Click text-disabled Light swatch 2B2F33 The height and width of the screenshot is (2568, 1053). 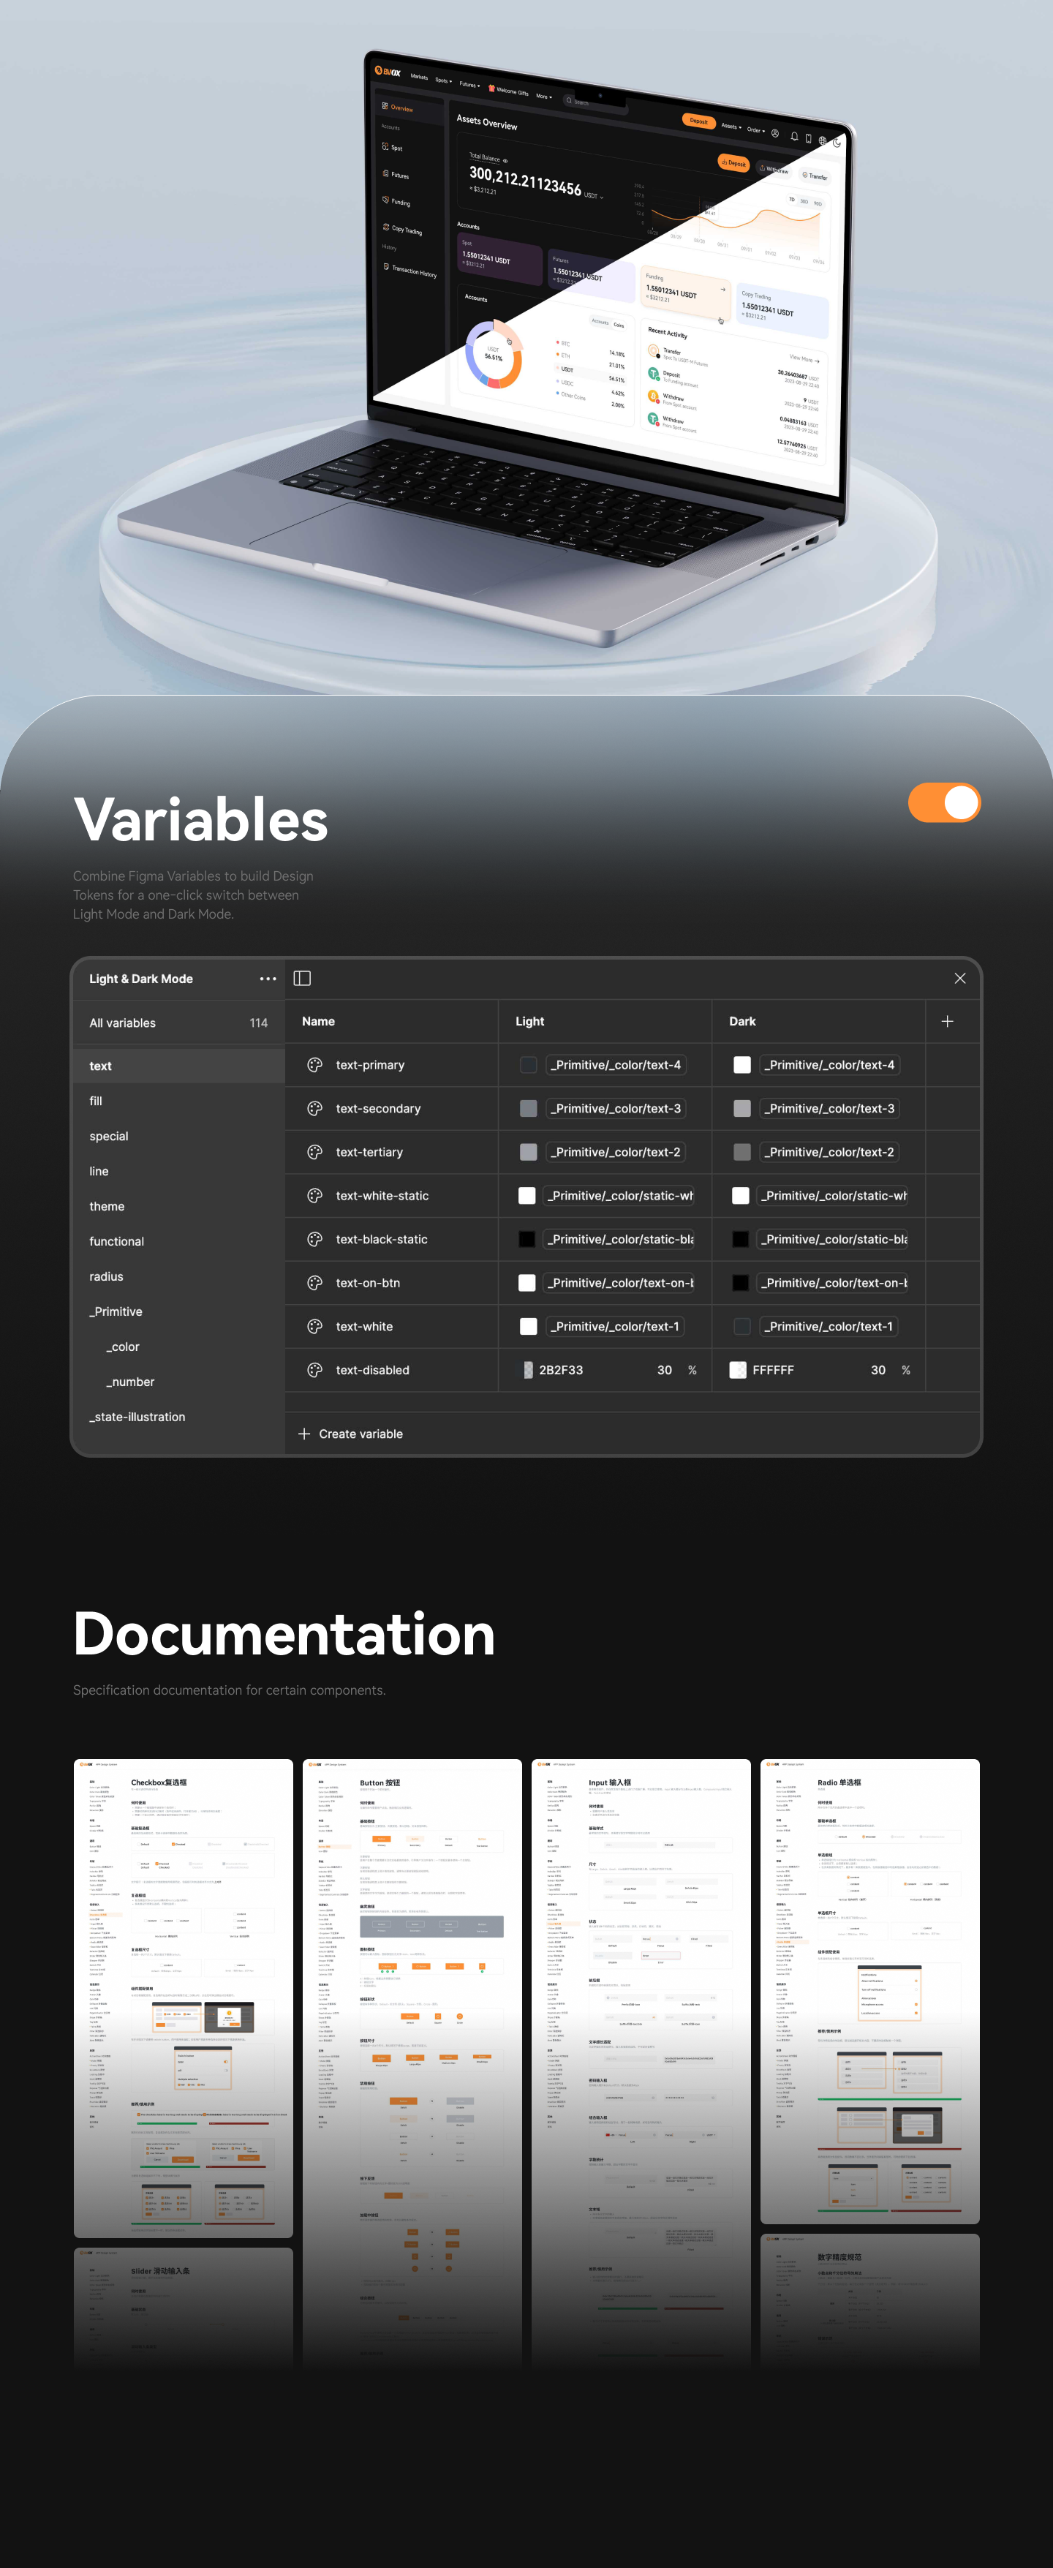tap(528, 1370)
